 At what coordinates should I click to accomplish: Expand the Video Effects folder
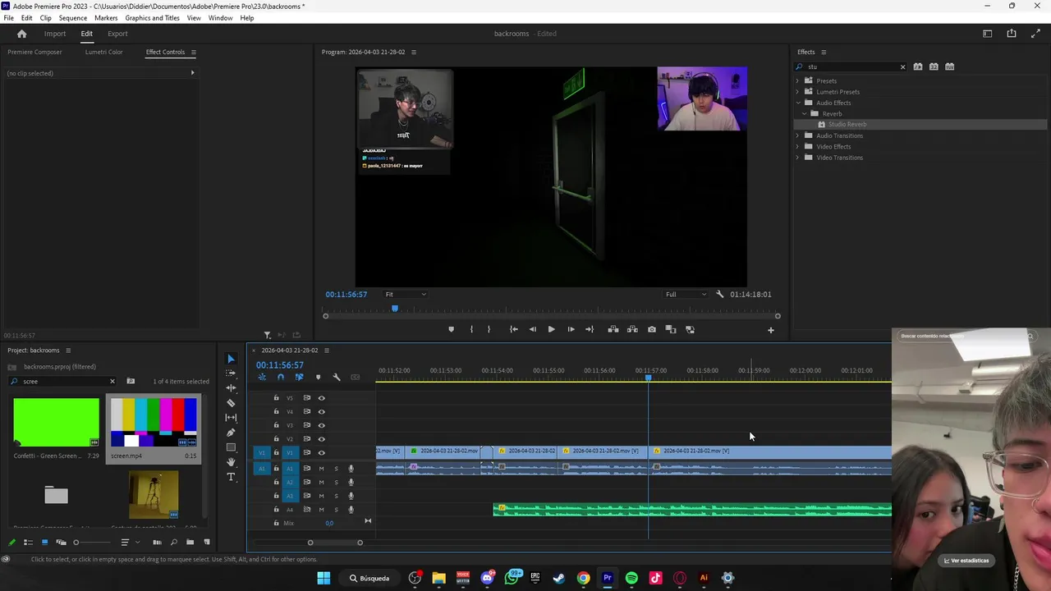[x=797, y=146]
